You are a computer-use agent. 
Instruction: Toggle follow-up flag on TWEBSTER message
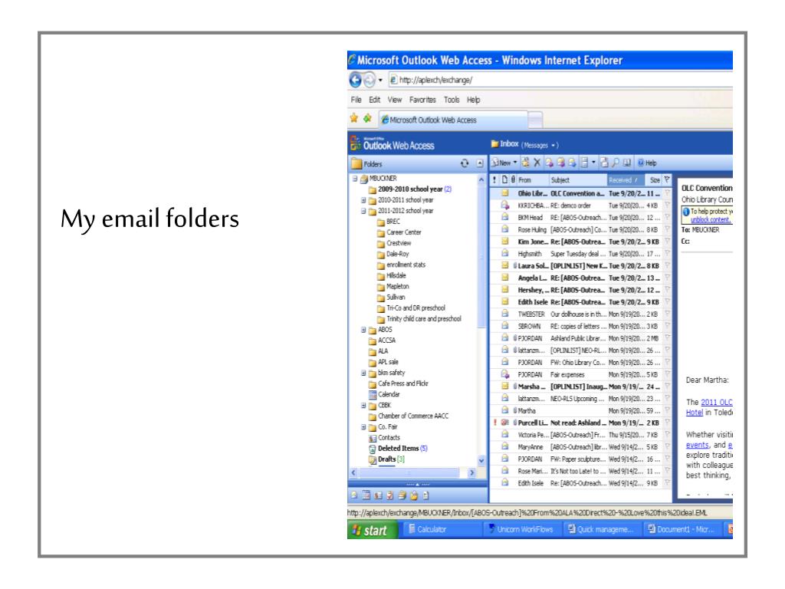[x=667, y=314]
